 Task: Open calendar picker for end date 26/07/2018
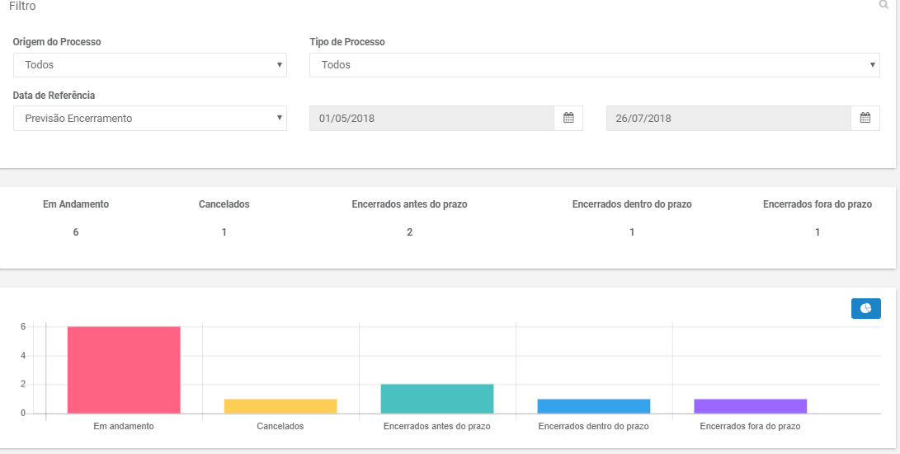pos(865,118)
